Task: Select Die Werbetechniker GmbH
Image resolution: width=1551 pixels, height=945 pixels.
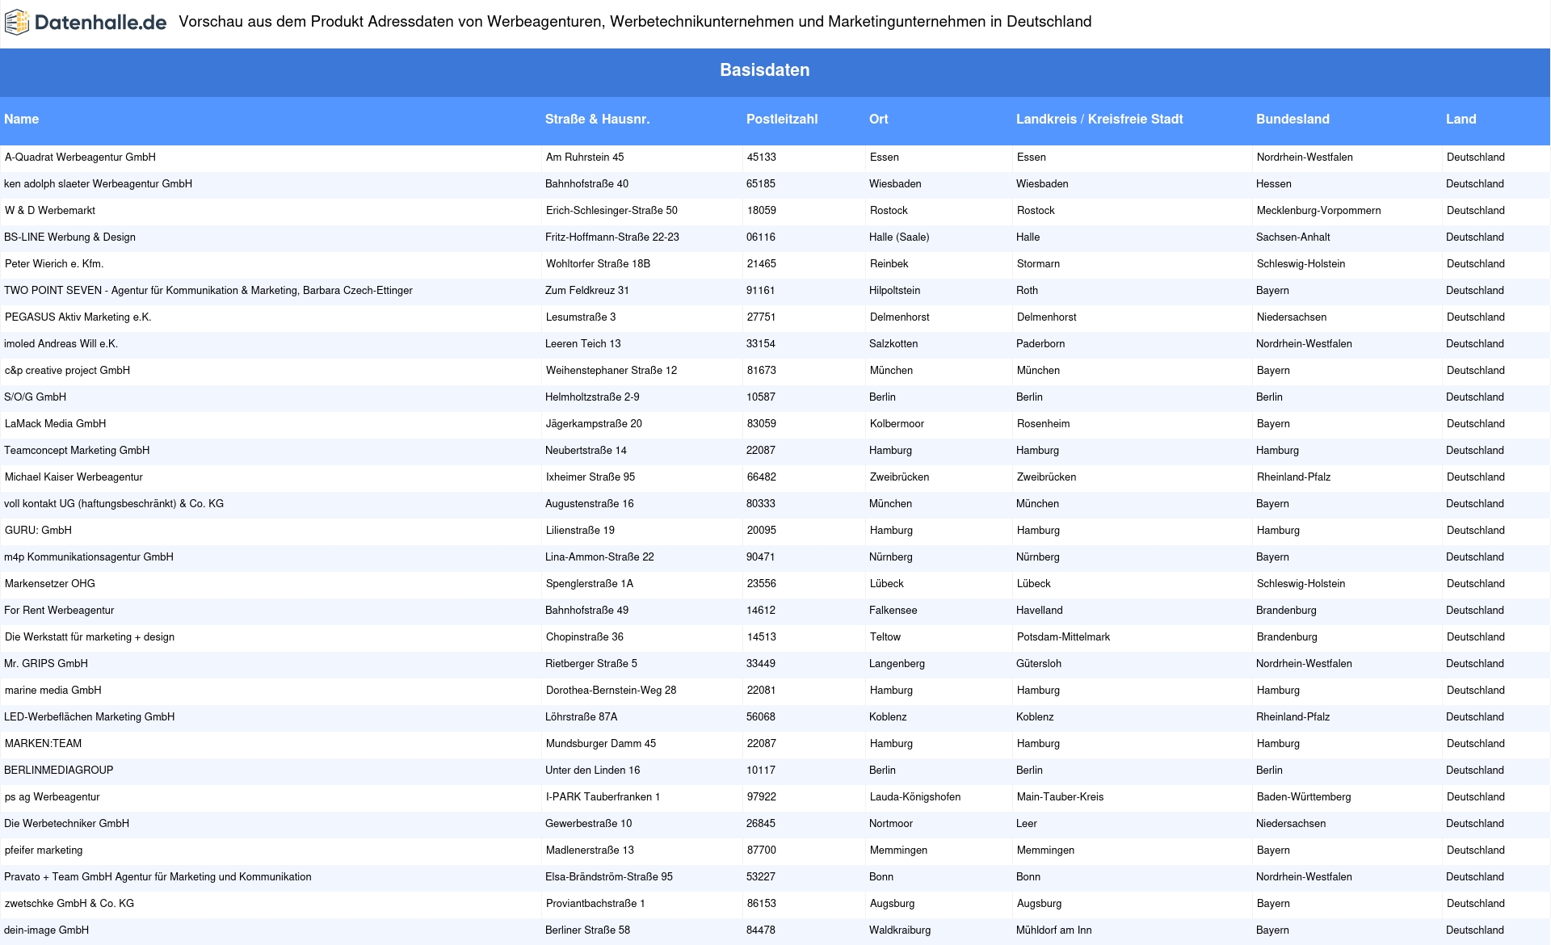Action: (66, 824)
